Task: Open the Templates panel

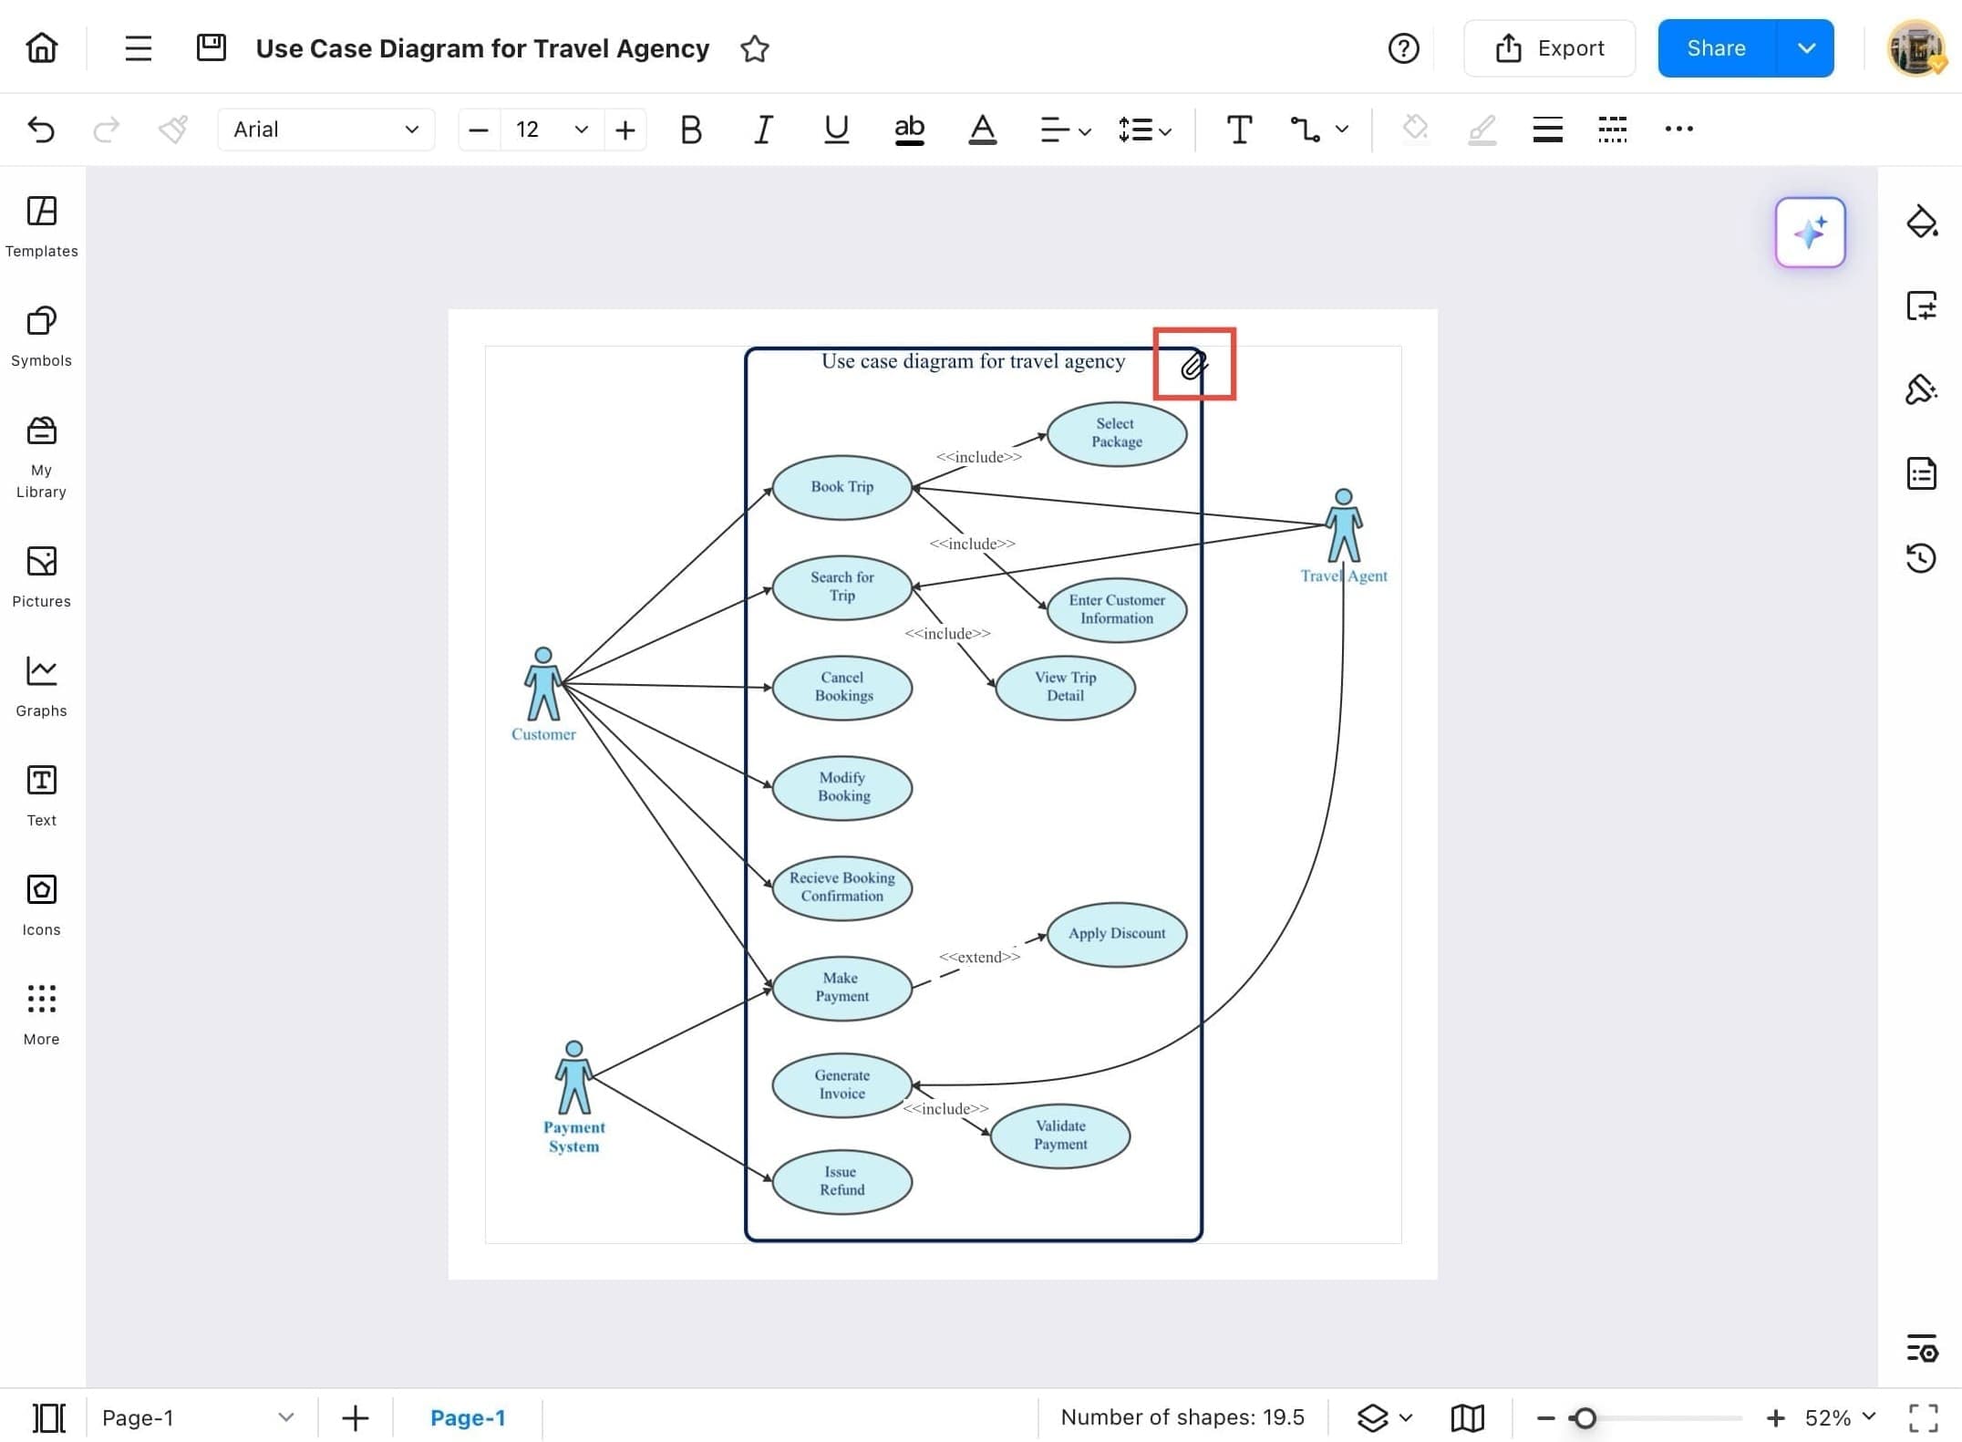Action: (x=40, y=226)
